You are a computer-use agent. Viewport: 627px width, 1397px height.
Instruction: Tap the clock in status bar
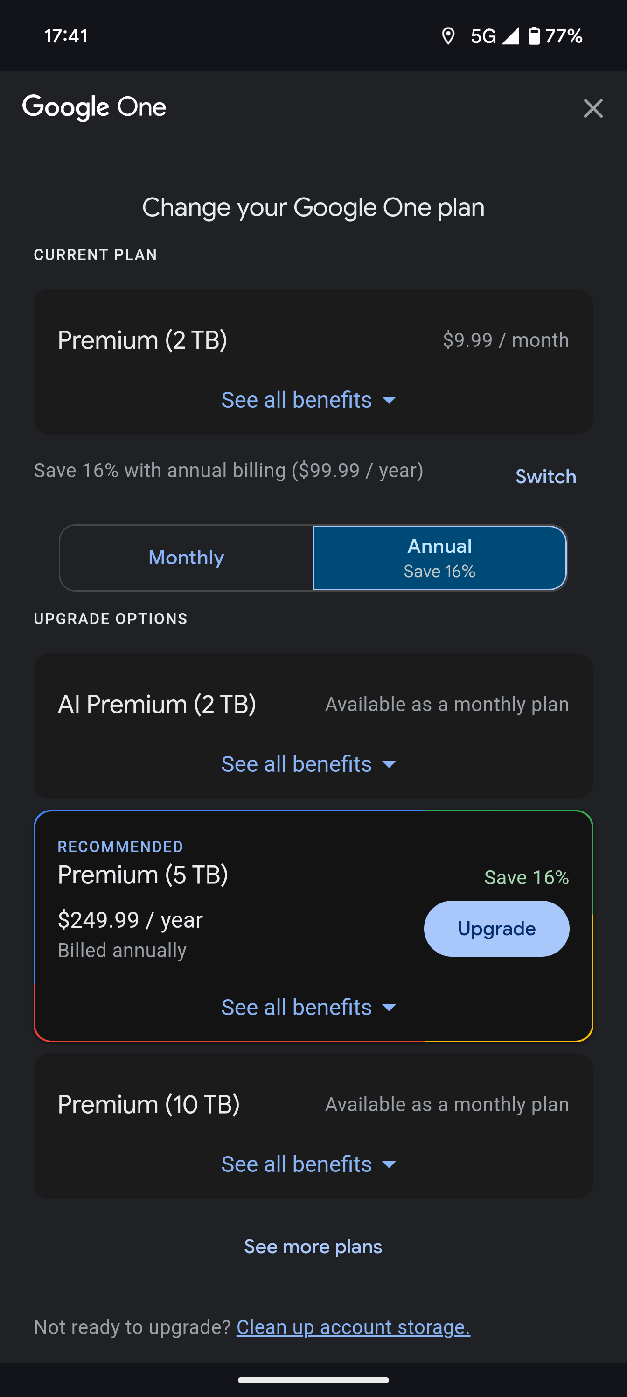(x=66, y=36)
